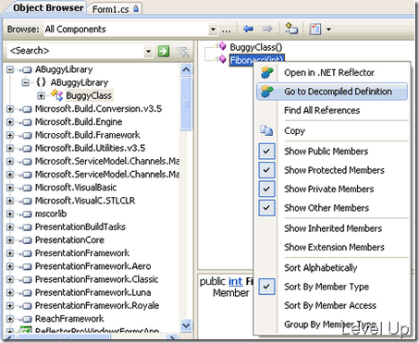Viewport: 419px width, 343px height.
Task: Switch to the Form1.cs tab
Action: tap(115, 9)
